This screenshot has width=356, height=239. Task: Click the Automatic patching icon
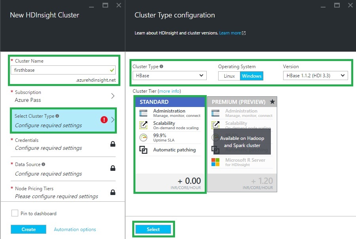[x=144, y=149]
